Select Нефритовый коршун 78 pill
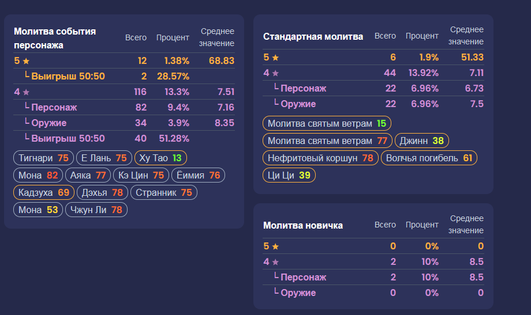 click(x=320, y=158)
